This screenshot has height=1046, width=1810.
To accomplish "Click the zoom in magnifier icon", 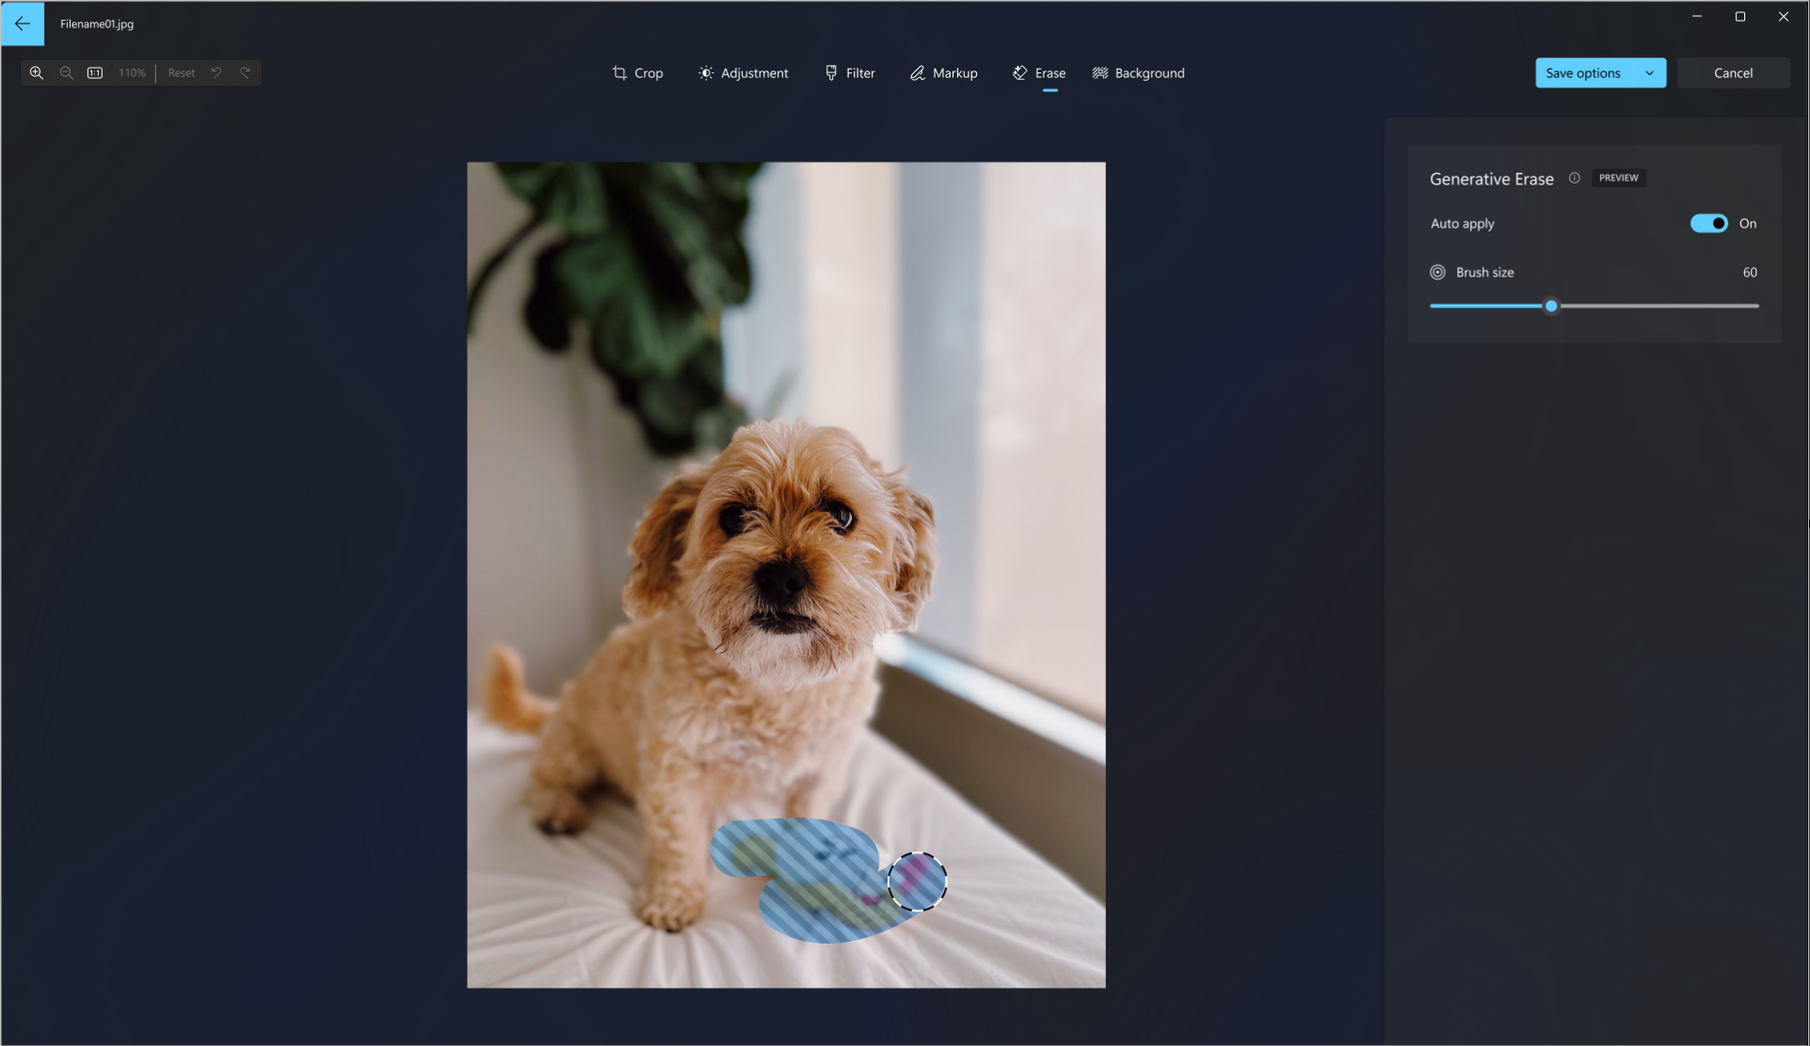I will 36,72.
